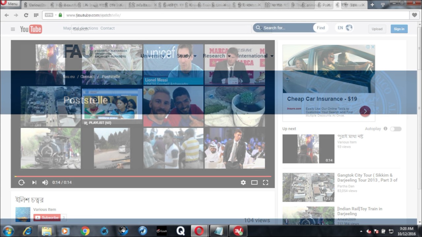Expand the University navigation dropdown
The width and height of the screenshot is (422, 237).
[156, 56]
